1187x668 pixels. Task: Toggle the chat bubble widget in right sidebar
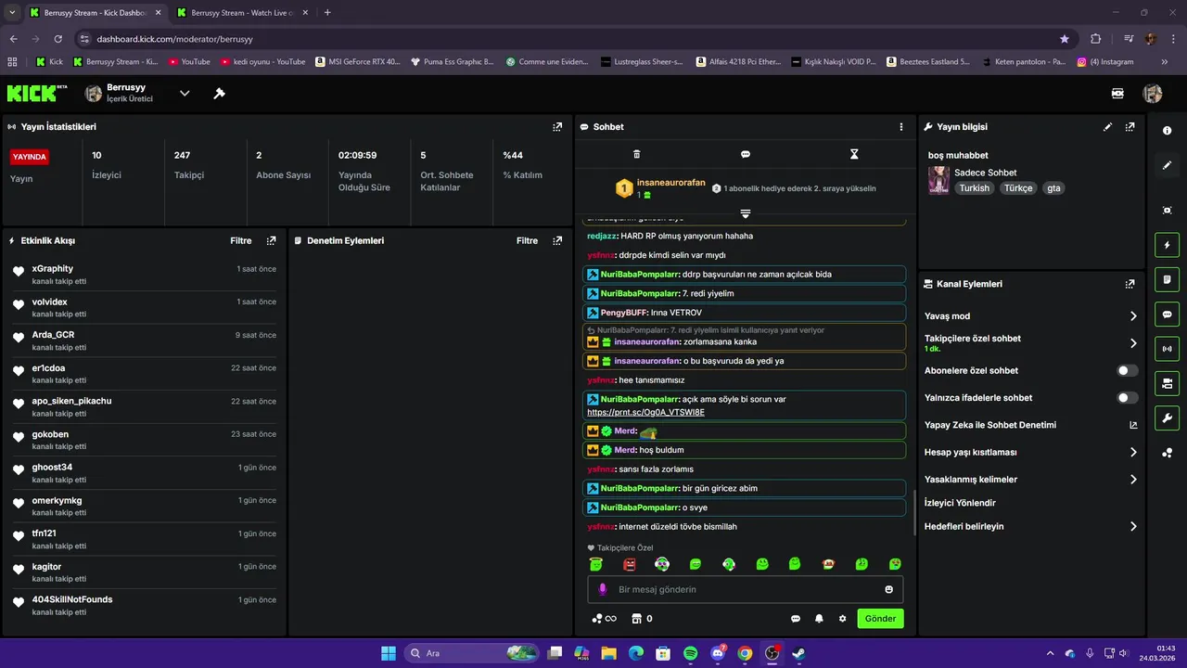[1167, 315]
